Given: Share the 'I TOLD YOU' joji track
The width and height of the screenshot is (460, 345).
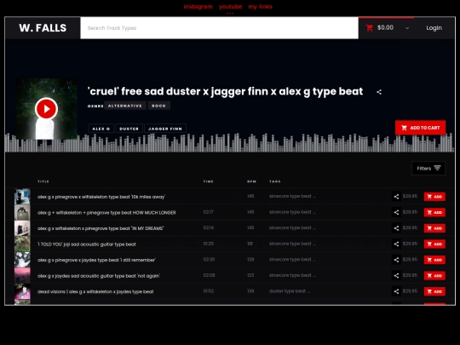Looking at the screenshot, I should pyautogui.click(x=396, y=244).
